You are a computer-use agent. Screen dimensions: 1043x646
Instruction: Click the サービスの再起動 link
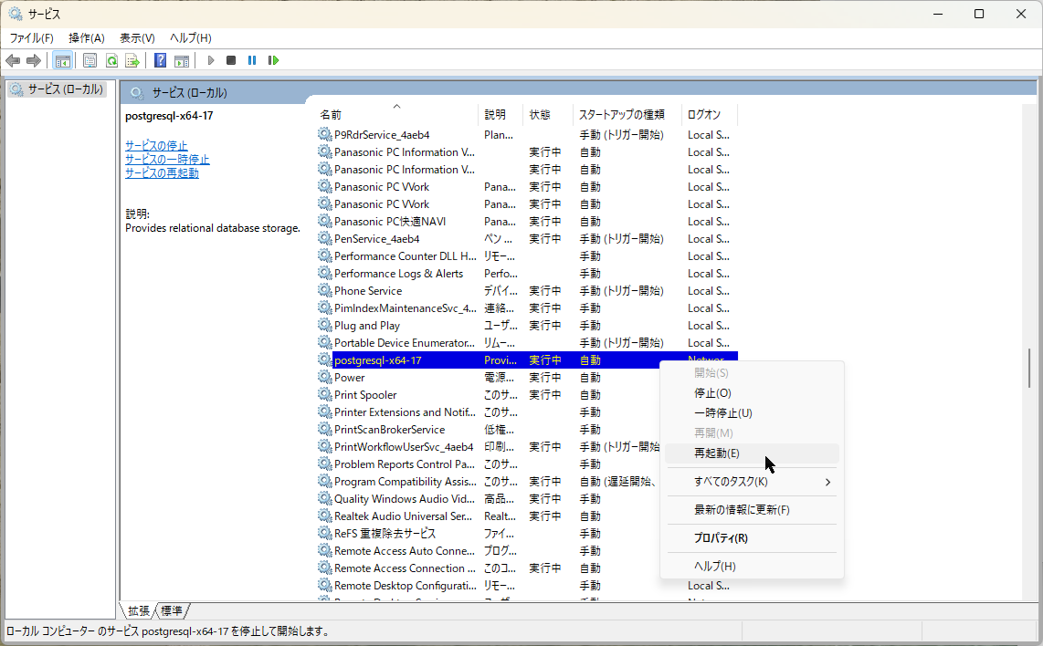coord(162,173)
